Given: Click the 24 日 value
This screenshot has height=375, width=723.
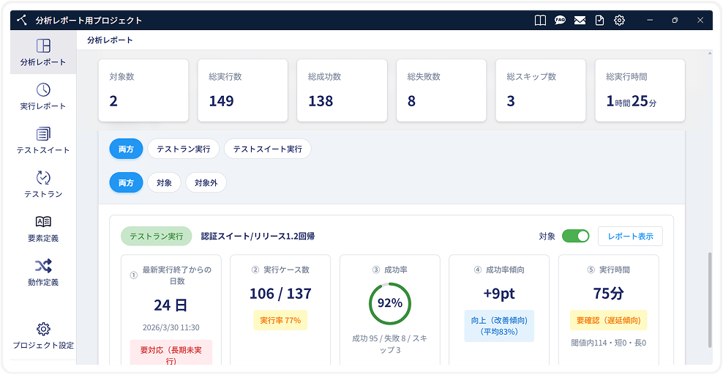Looking at the screenshot, I should pyautogui.click(x=171, y=305).
